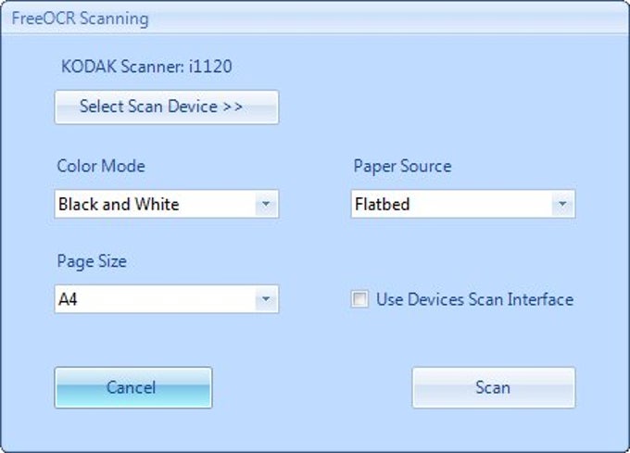The width and height of the screenshot is (630, 453).
Task: Click the KODAK Scanner: i1120 device label
Action: (146, 67)
